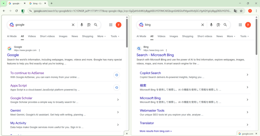Viewport: 260px width, 136px height.
Task: Click into the google search input field
Action: (42, 25)
